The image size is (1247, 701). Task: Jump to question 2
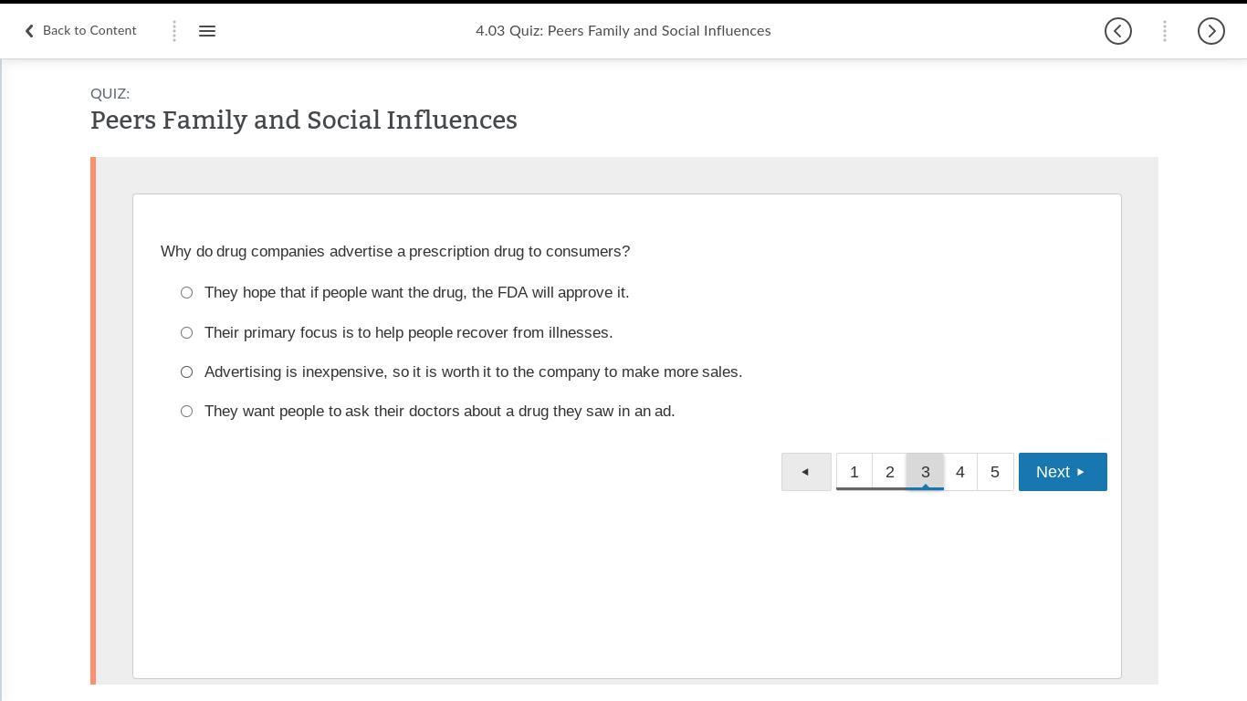(x=889, y=472)
